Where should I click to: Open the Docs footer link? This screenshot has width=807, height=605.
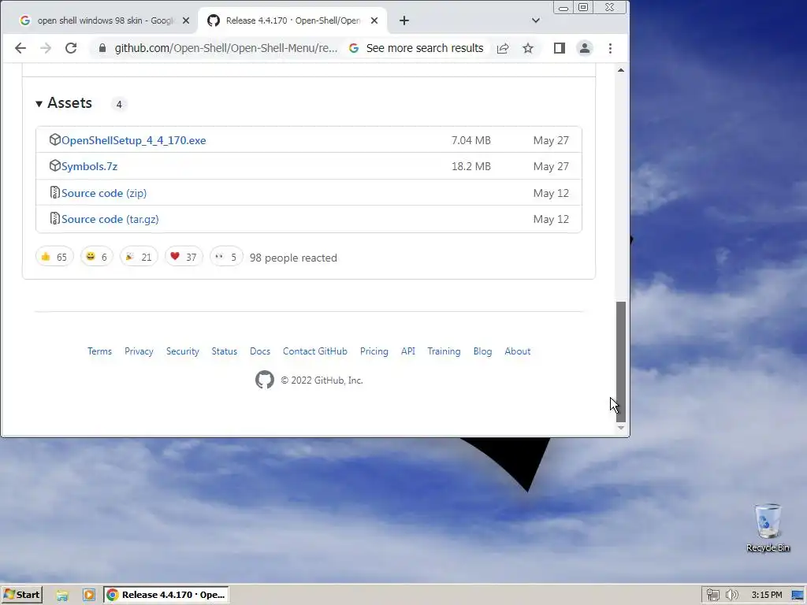tap(260, 351)
